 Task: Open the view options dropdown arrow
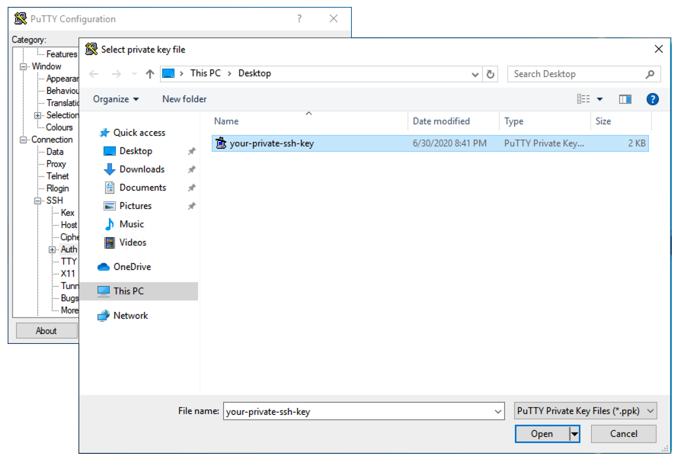(x=599, y=99)
